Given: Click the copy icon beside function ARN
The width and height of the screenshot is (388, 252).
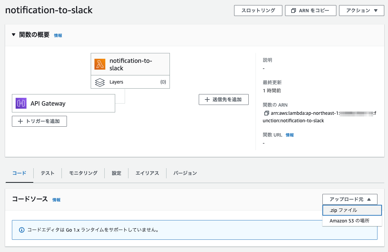Looking at the screenshot, I should [x=266, y=113].
